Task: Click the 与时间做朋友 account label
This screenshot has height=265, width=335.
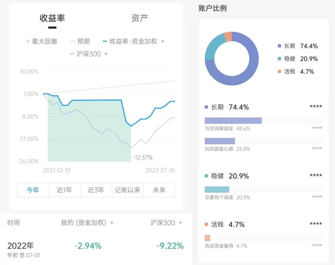Action: click(x=219, y=128)
